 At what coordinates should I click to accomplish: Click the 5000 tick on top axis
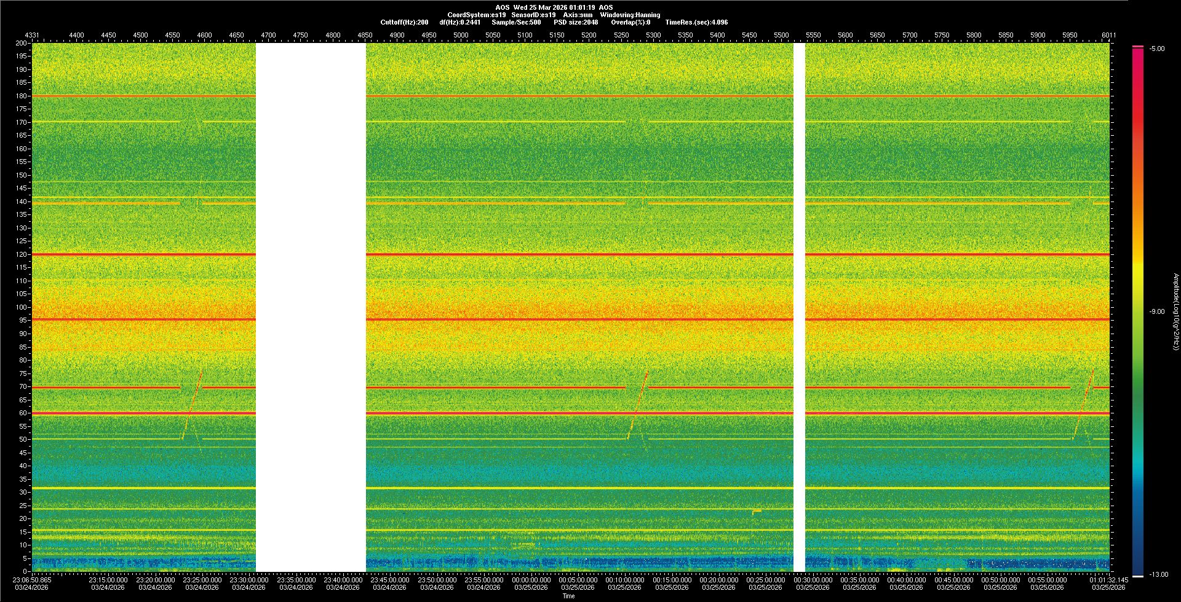coord(461,35)
